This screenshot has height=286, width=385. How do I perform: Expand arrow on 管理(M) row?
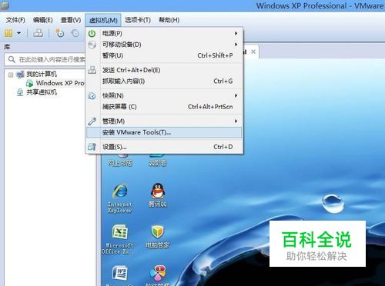236,121
